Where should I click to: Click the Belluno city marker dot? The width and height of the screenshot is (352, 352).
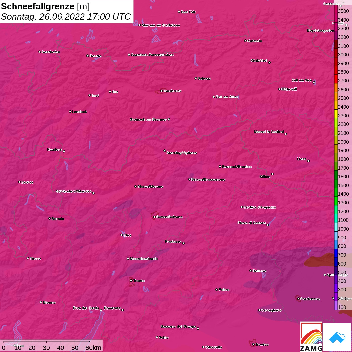coord(251,271)
